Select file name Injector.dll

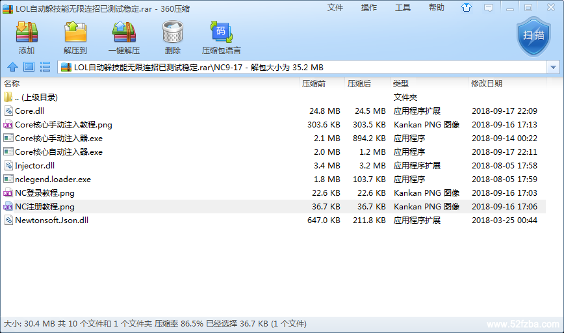click(34, 166)
